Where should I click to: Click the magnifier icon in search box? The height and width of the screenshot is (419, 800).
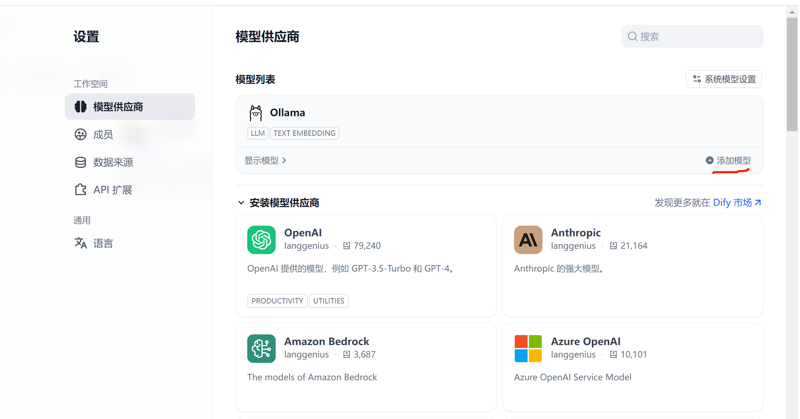(632, 36)
